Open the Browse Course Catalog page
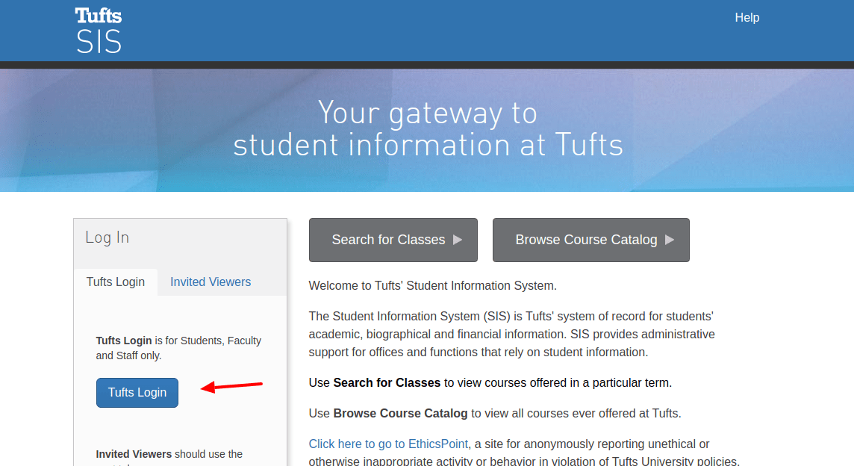 pyautogui.click(x=590, y=240)
